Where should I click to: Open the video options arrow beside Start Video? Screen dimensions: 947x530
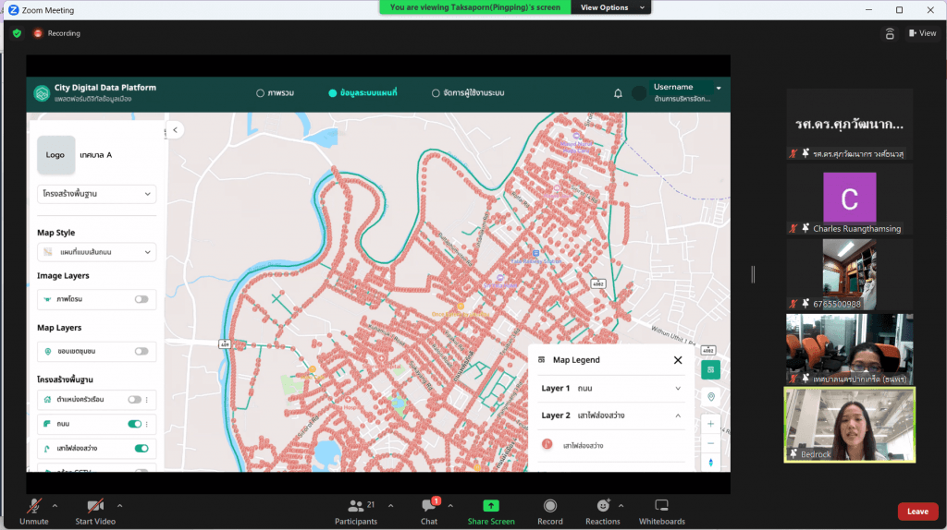tap(119, 506)
